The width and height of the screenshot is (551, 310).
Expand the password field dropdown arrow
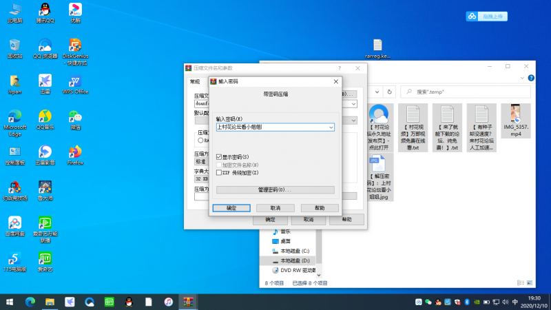(331, 127)
